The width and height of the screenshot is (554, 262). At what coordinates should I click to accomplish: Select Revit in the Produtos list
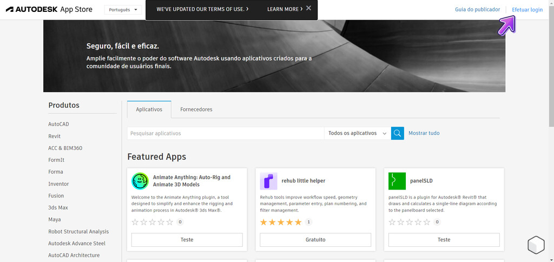coord(54,136)
